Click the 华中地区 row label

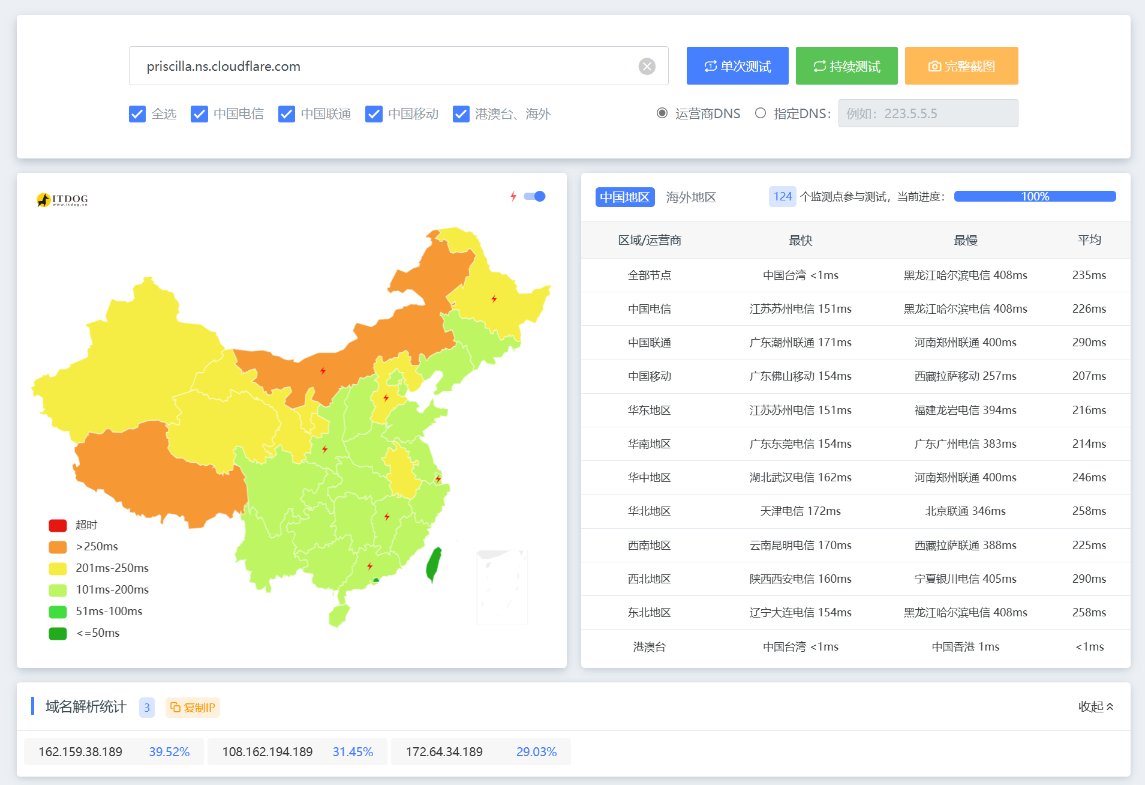650,478
